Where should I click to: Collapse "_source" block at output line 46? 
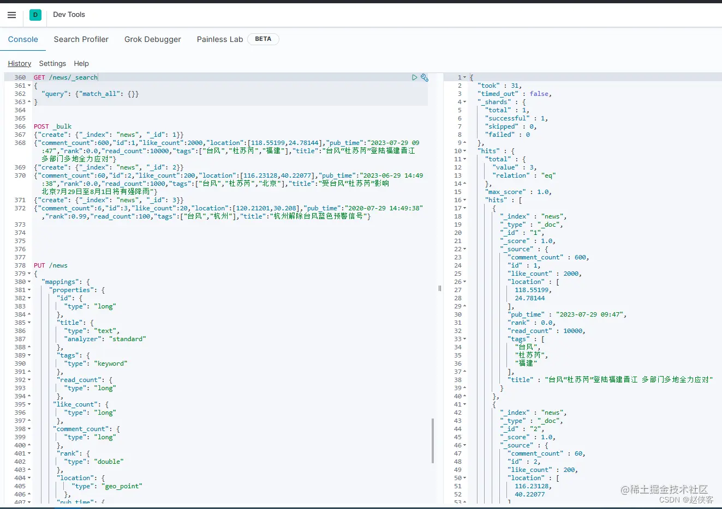coord(465,445)
